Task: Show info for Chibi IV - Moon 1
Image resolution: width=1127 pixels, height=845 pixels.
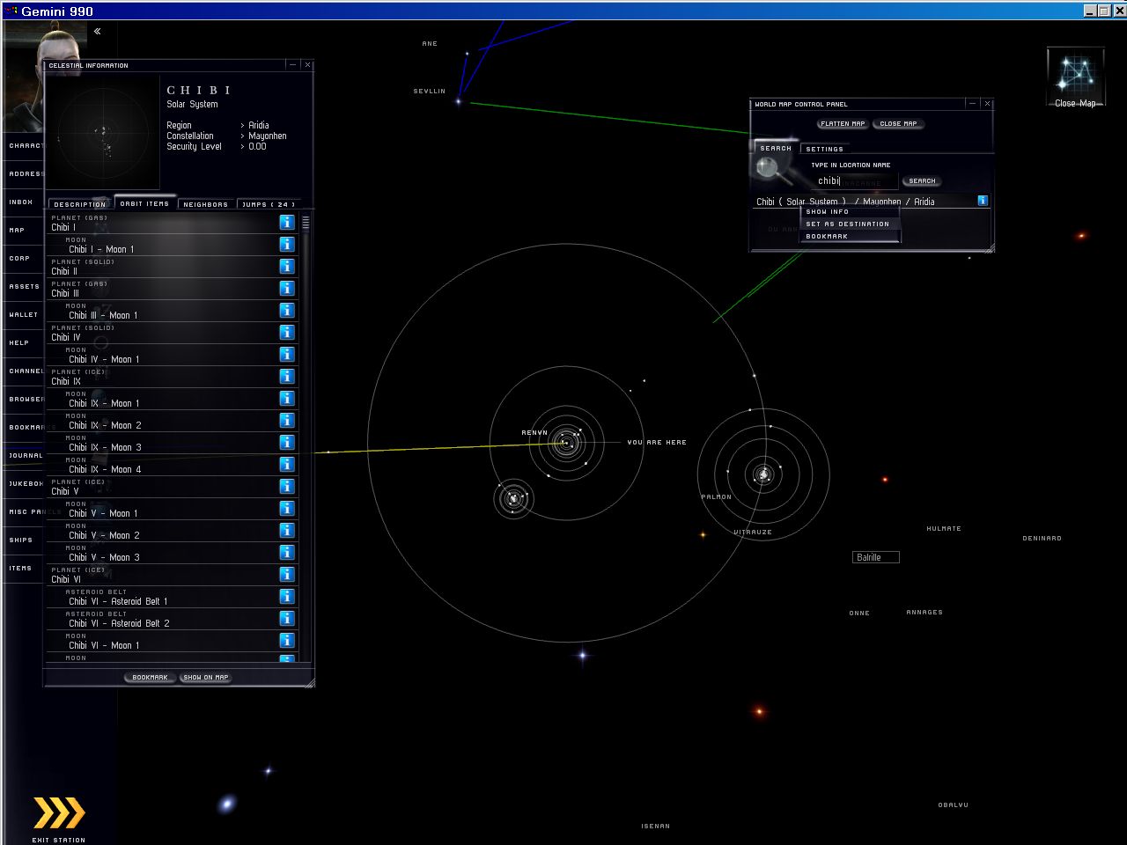Action: (286, 355)
